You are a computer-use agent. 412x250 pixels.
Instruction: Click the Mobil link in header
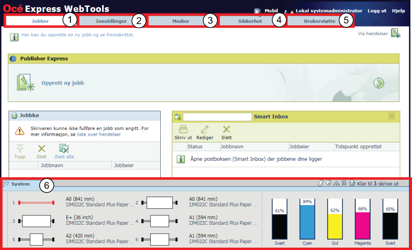pos(271,11)
